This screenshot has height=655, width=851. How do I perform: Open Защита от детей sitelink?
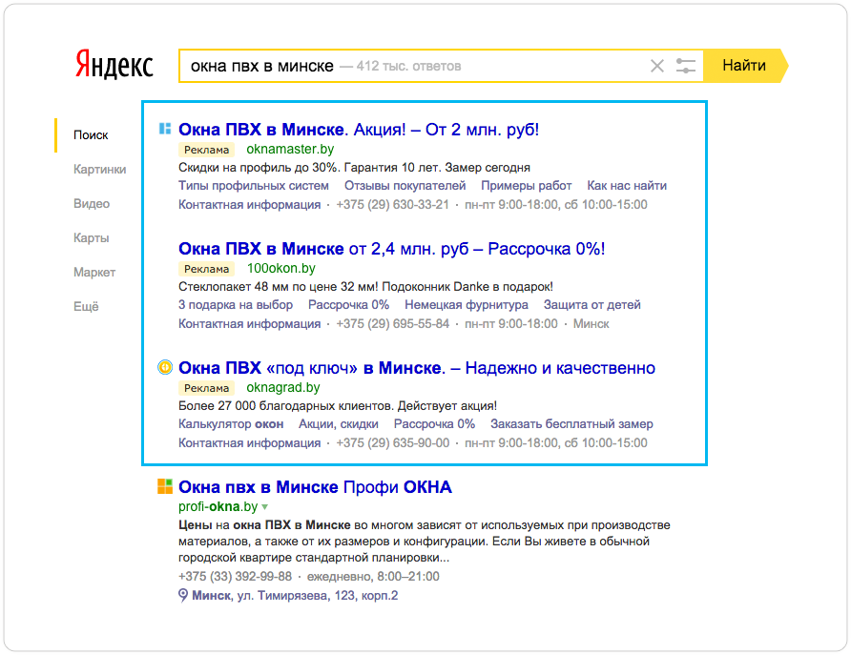tap(592, 305)
